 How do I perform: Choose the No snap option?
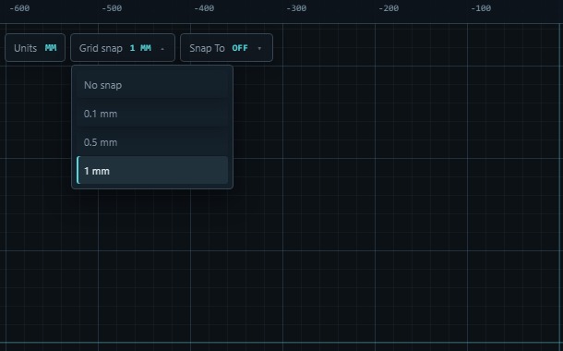152,85
